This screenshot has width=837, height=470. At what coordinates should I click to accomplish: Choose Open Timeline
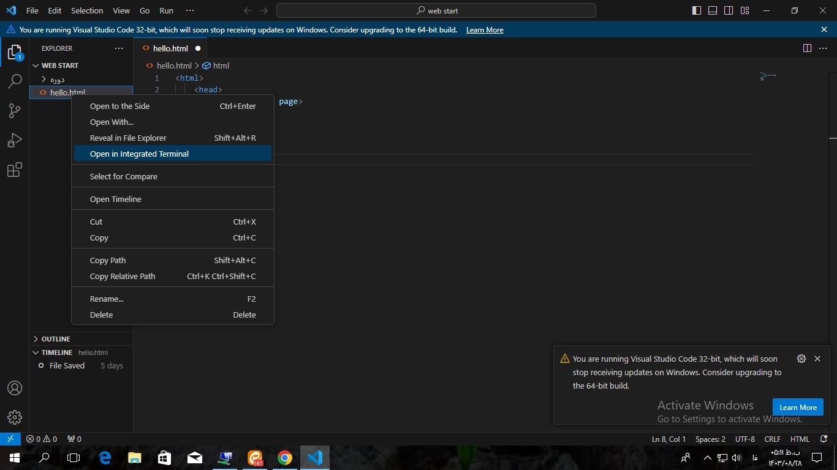click(173, 199)
